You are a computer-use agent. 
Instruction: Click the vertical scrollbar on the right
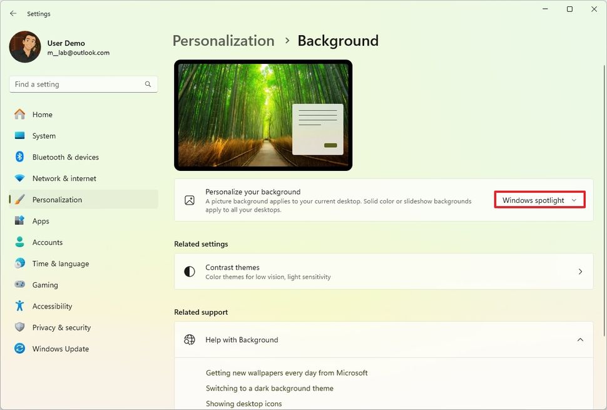pos(604,202)
